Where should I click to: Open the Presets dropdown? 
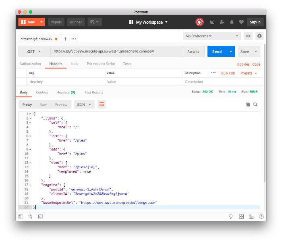pyautogui.click(x=249, y=73)
